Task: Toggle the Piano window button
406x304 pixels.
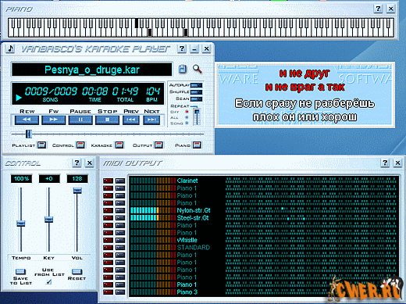Action: coord(197,145)
